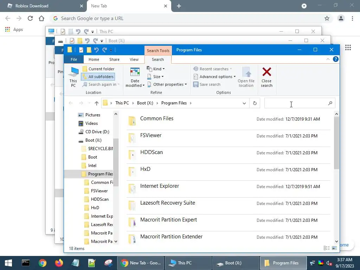Screen dimensions: 360x270
Task: Refresh the Program Files folder view
Action: coord(255,103)
